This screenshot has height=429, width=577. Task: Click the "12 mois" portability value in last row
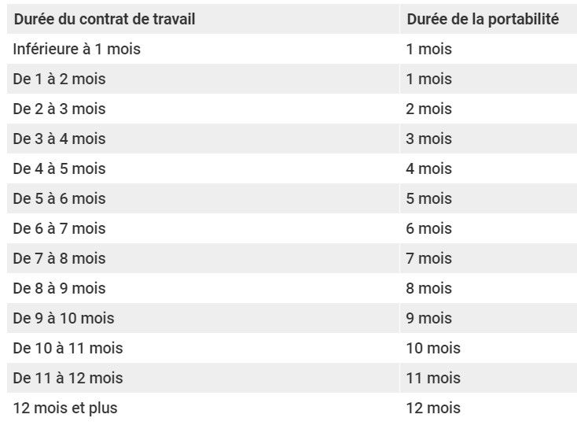(x=433, y=409)
